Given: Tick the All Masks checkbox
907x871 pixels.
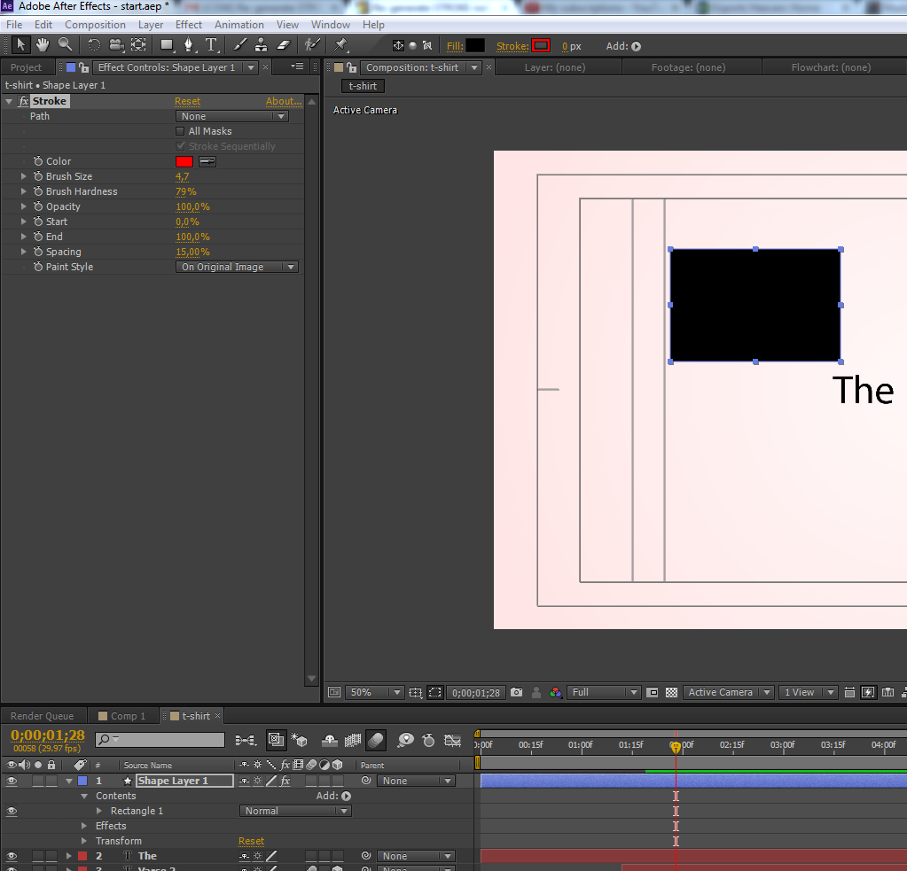Looking at the screenshot, I should point(180,131).
